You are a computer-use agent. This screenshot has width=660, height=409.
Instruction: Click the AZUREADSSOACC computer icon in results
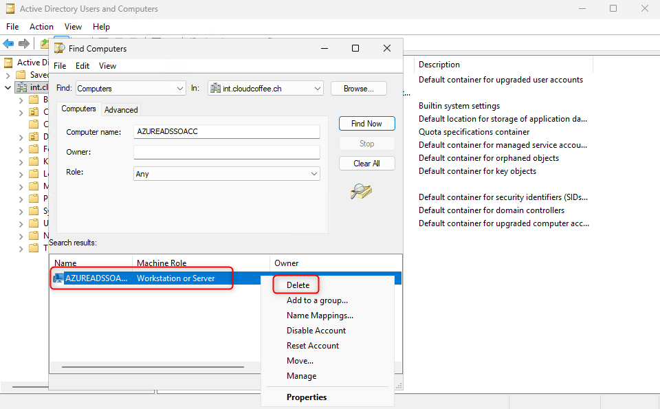point(58,278)
